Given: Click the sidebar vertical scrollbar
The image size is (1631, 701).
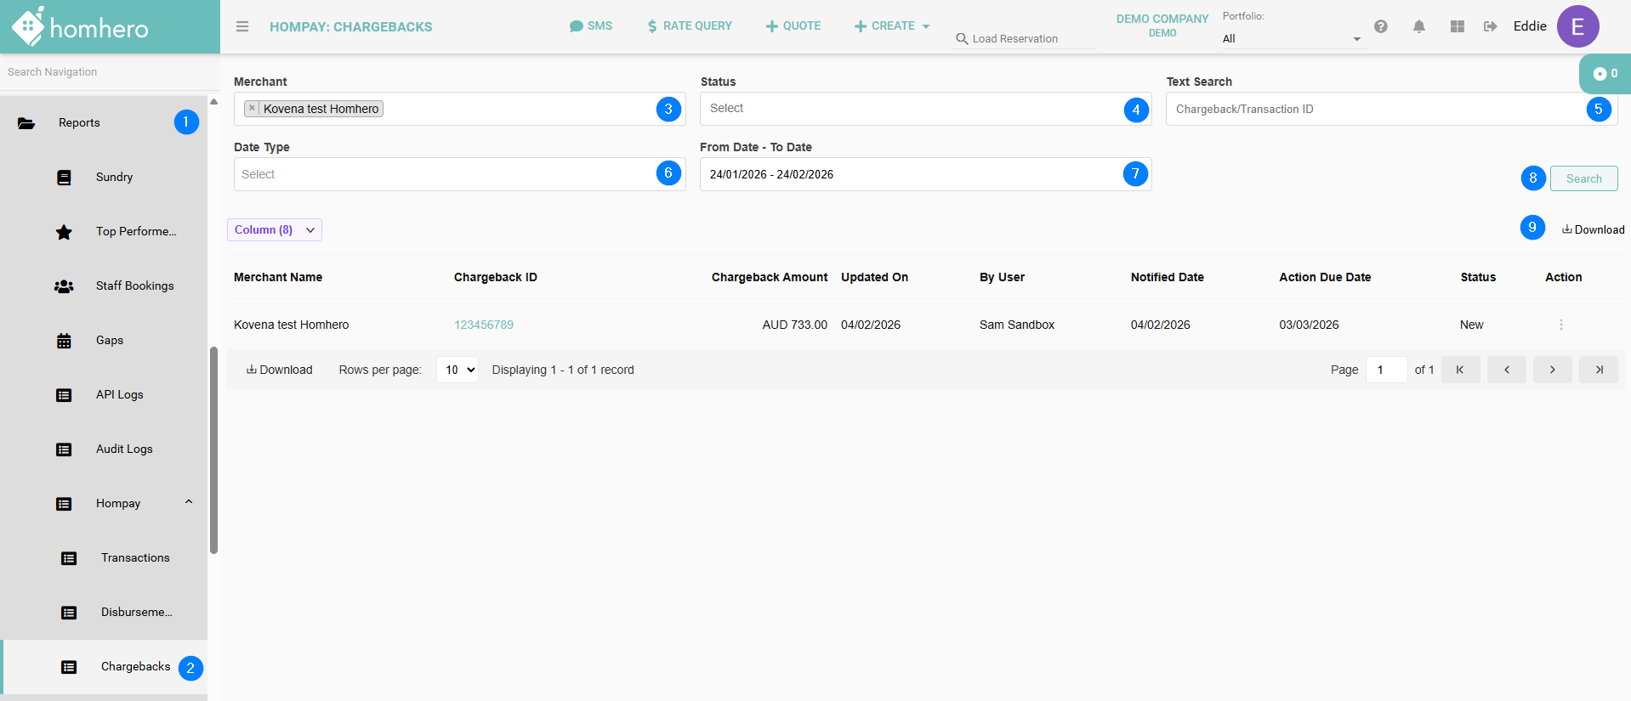Looking at the screenshot, I should click(213, 450).
